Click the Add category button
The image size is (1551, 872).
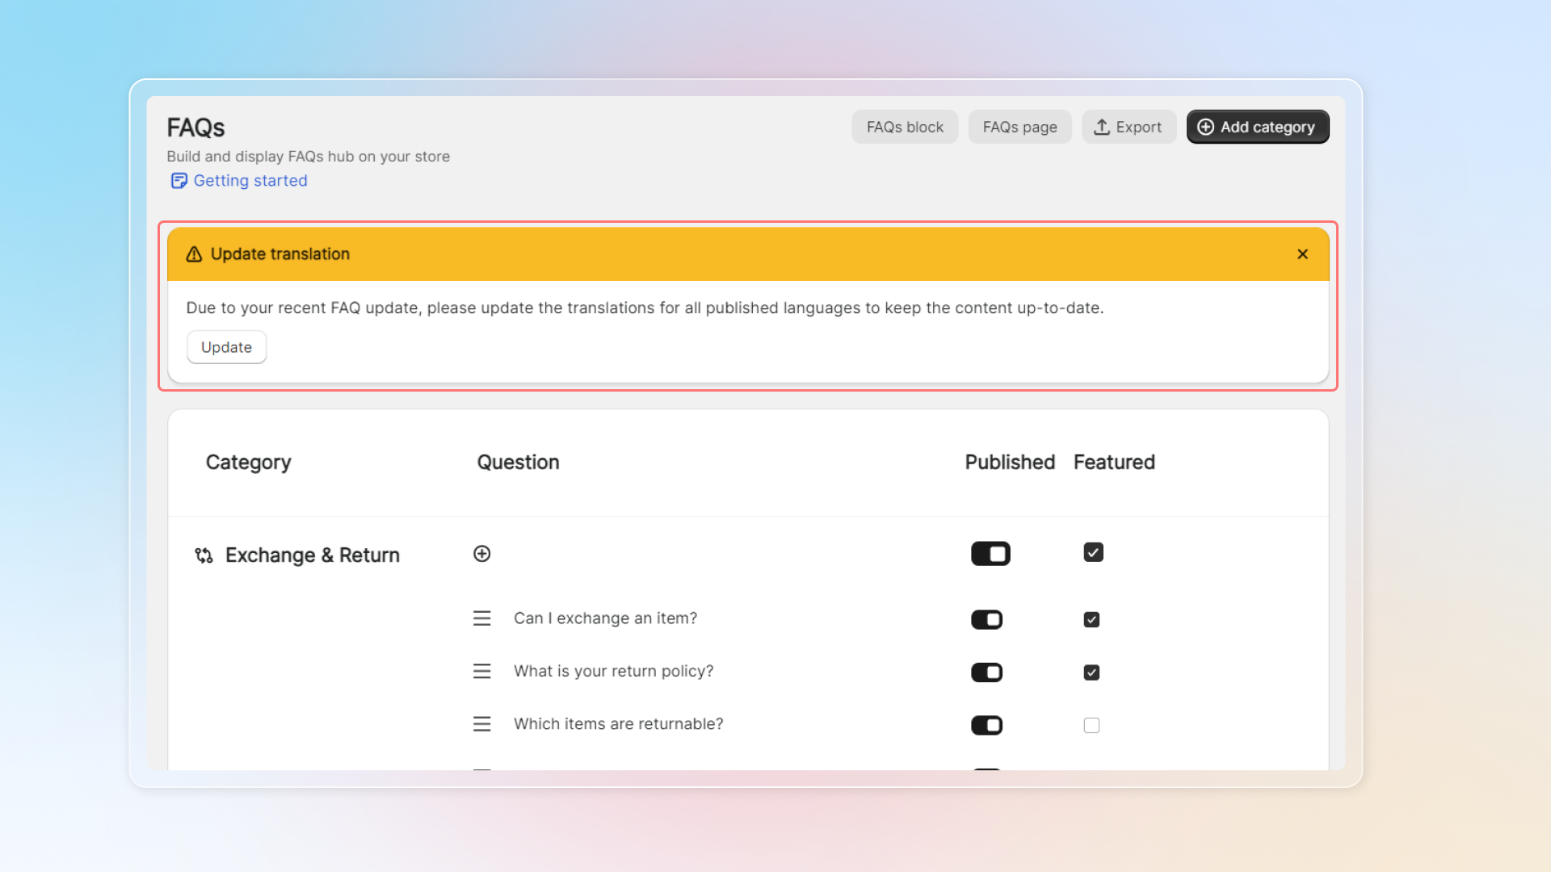coord(1257,127)
